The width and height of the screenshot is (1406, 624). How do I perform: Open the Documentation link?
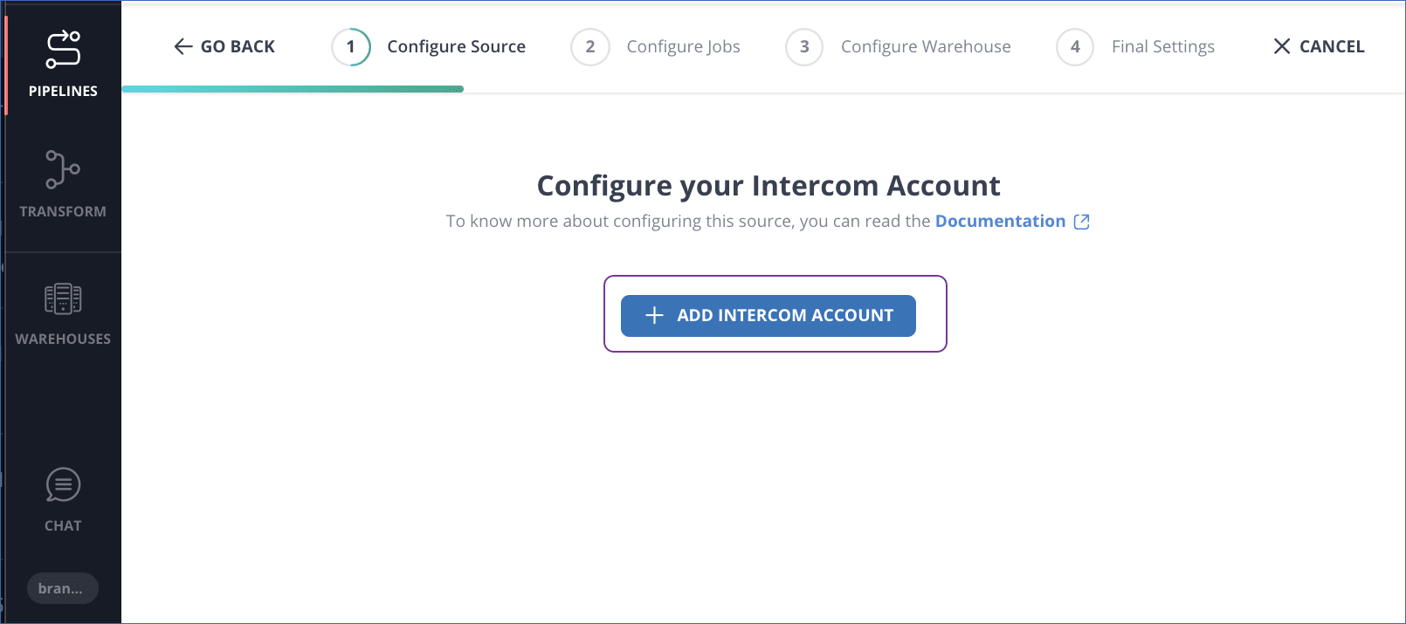point(1000,221)
